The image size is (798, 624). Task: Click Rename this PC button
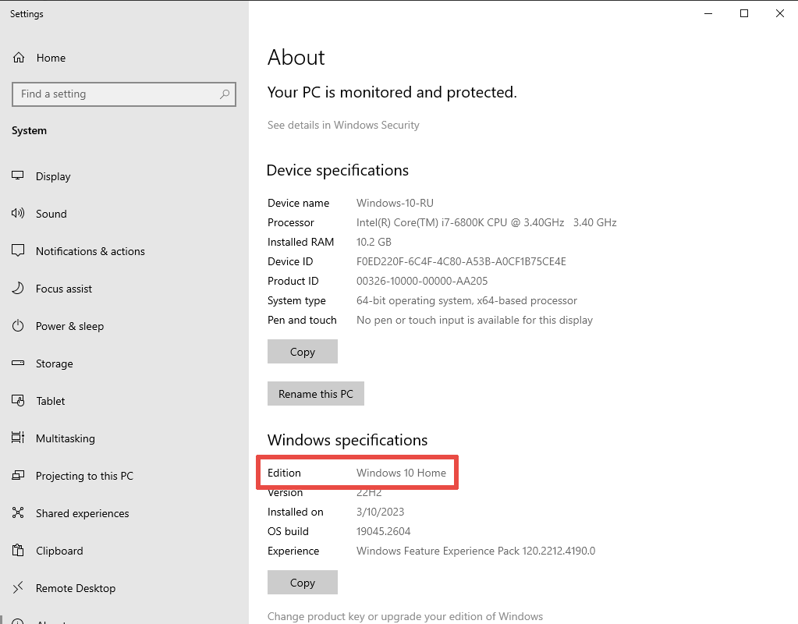click(316, 394)
